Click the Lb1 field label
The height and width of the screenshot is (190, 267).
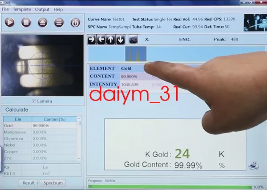46,174
